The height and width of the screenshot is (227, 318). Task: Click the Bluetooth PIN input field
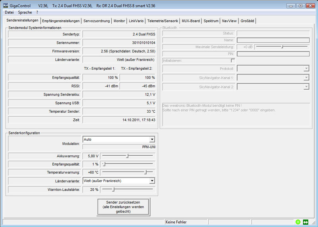tap(273, 54)
